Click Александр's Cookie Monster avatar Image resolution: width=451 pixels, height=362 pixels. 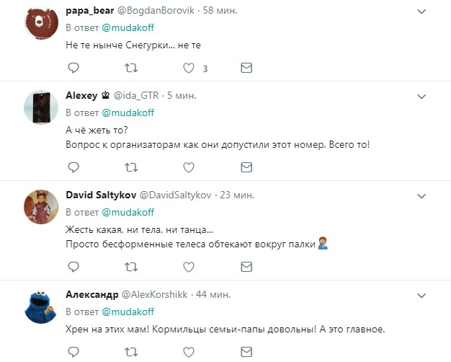(42, 306)
